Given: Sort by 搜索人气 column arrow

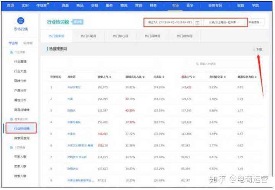Looking at the screenshot, I should point(110,77).
